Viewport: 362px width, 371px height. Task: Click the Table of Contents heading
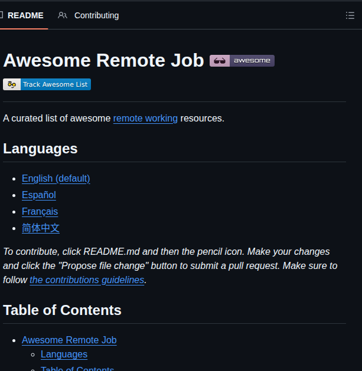[62, 310]
